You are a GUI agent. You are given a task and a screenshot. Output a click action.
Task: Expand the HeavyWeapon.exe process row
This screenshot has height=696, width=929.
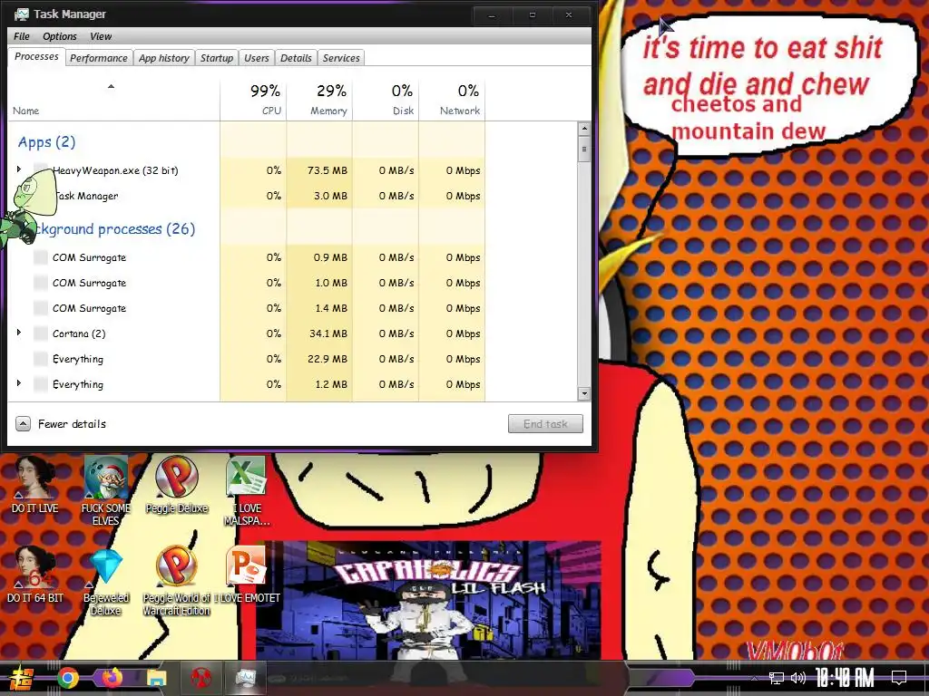tap(19, 169)
